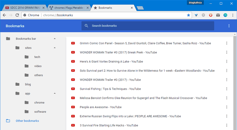237x130 pixels.
Task: Click the Other bookmarks folder icon
Action: (x=8, y=121)
